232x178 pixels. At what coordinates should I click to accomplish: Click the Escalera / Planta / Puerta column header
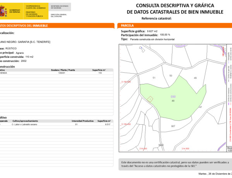(x=63, y=70)
